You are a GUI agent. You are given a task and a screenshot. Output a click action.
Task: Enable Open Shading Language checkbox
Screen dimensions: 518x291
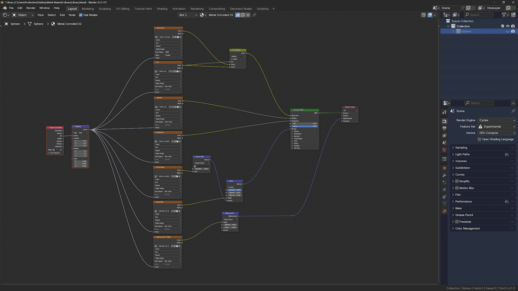(x=479, y=139)
